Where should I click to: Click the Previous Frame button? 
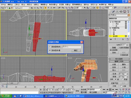107,89
